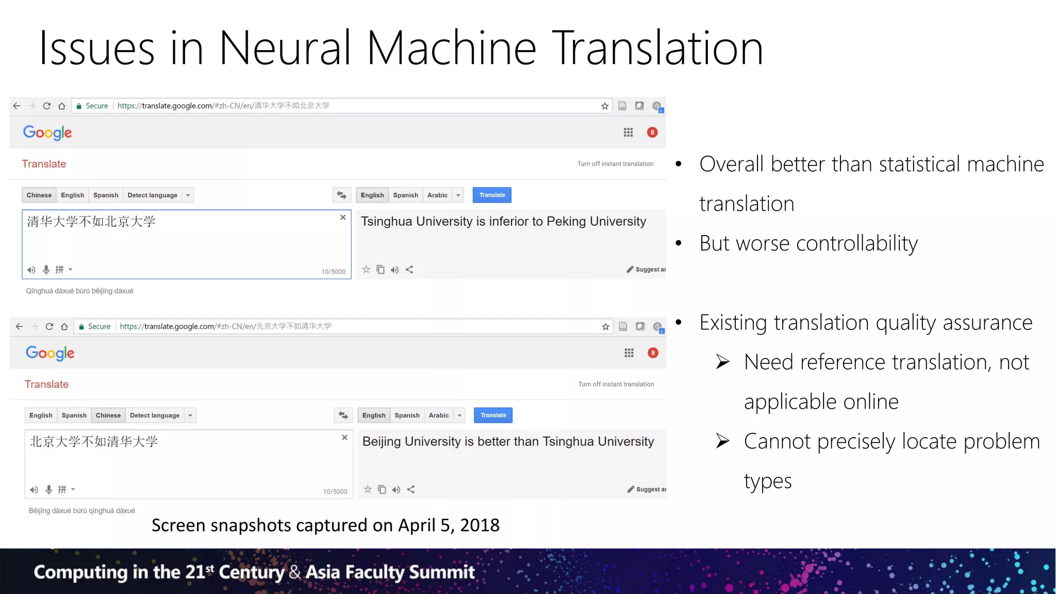This screenshot has height=594, width=1056.
Task: Clear the text 清华大学不如北京大学
Action: 343,218
